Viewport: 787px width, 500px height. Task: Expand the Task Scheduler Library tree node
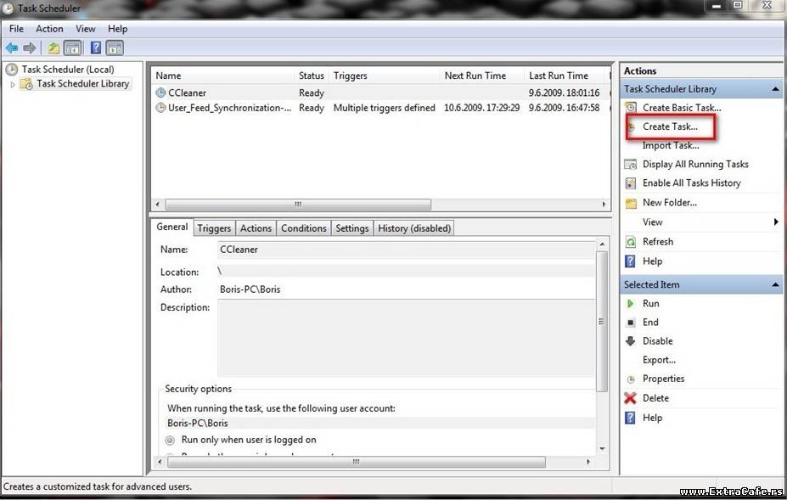pyautogui.click(x=13, y=84)
